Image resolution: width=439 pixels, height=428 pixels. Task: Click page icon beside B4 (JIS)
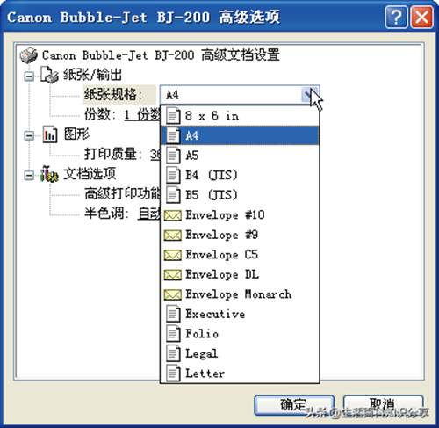click(173, 175)
